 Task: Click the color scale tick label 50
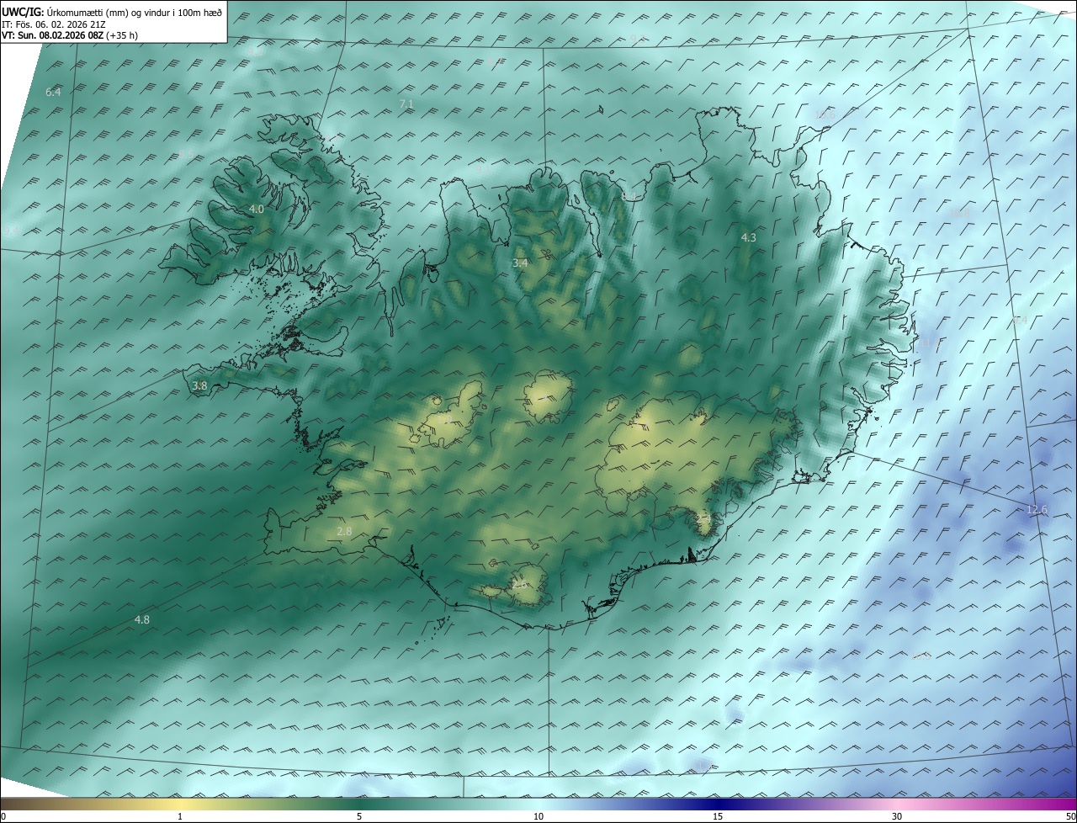pos(1070,817)
